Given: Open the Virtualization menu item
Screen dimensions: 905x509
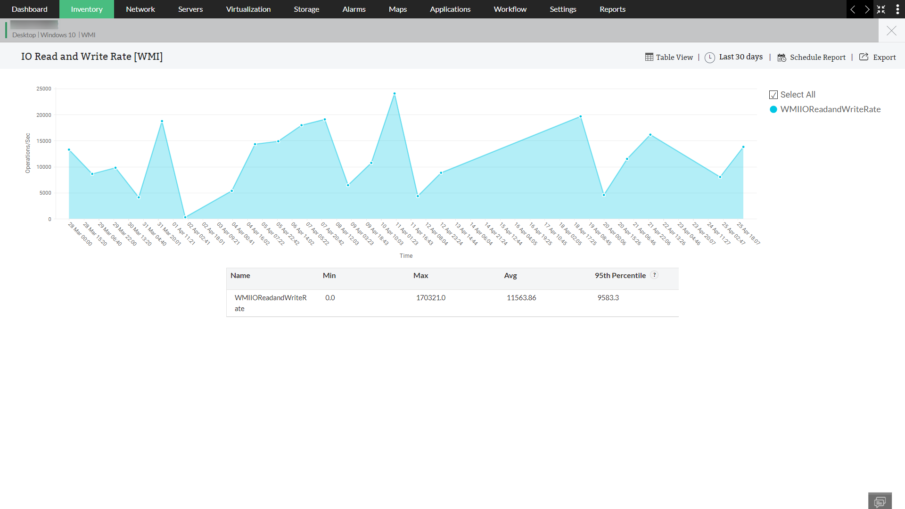Looking at the screenshot, I should pos(248,9).
